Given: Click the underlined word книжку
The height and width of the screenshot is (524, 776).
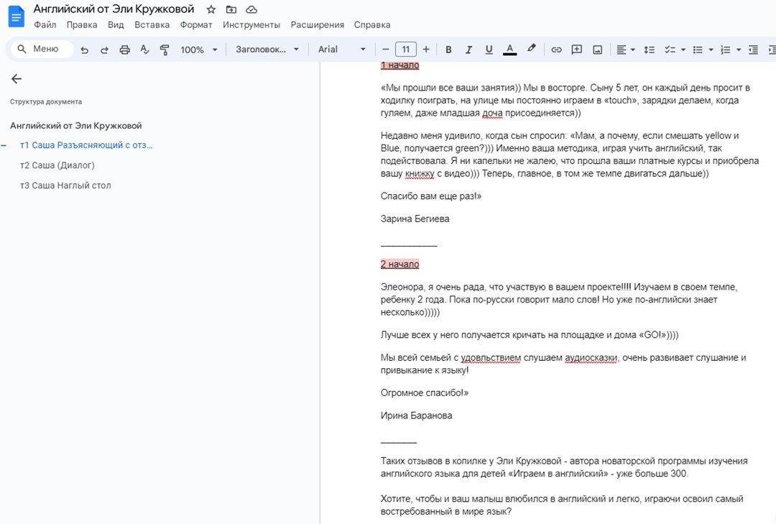Looking at the screenshot, I should (420, 174).
